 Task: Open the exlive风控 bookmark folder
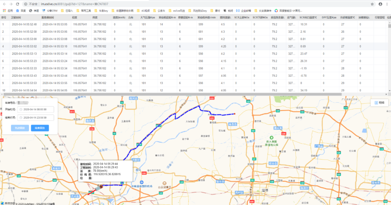177,11
